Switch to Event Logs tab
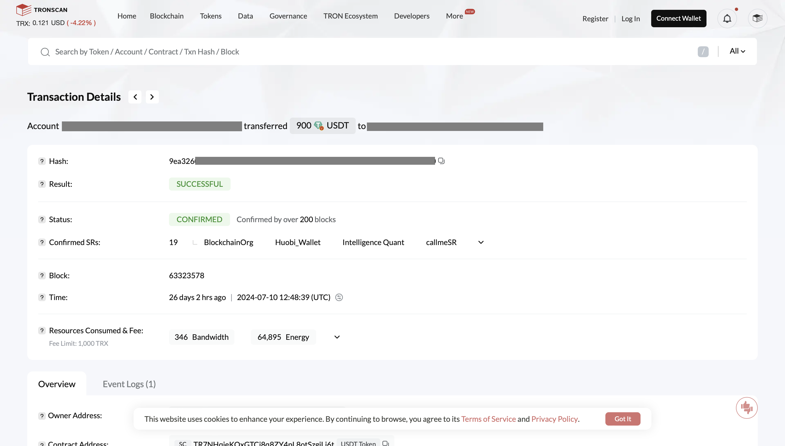Viewport: 785px width, 446px height. (129, 384)
